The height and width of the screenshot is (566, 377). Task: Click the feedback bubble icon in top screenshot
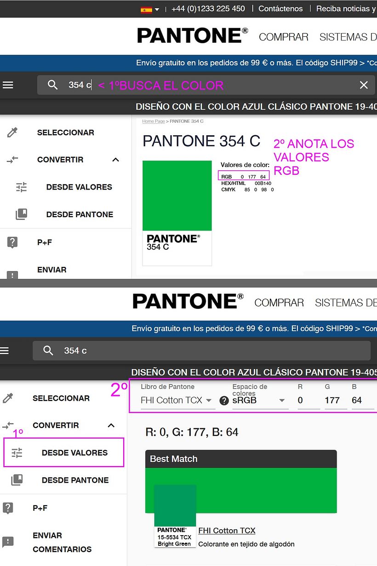point(12,274)
